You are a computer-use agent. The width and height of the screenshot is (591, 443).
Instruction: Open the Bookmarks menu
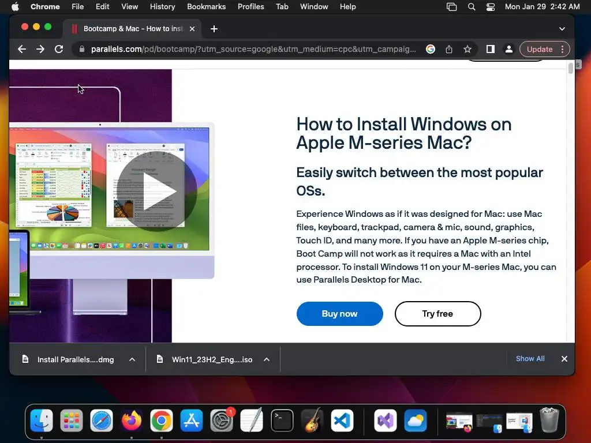pos(206,7)
